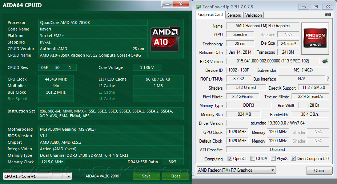Click the Memory Size 1024 MB field
337x184 pixels.
tap(243, 114)
